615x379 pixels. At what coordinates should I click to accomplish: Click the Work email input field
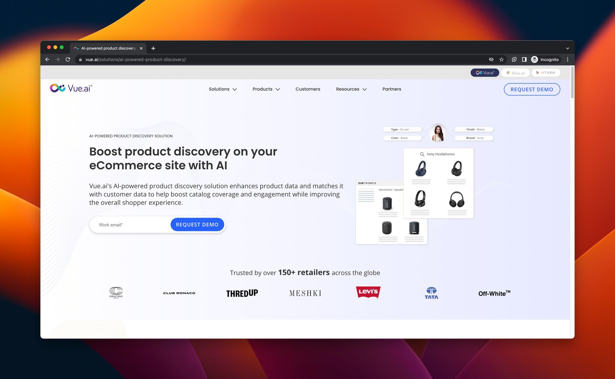pyautogui.click(x=130, y=224)
